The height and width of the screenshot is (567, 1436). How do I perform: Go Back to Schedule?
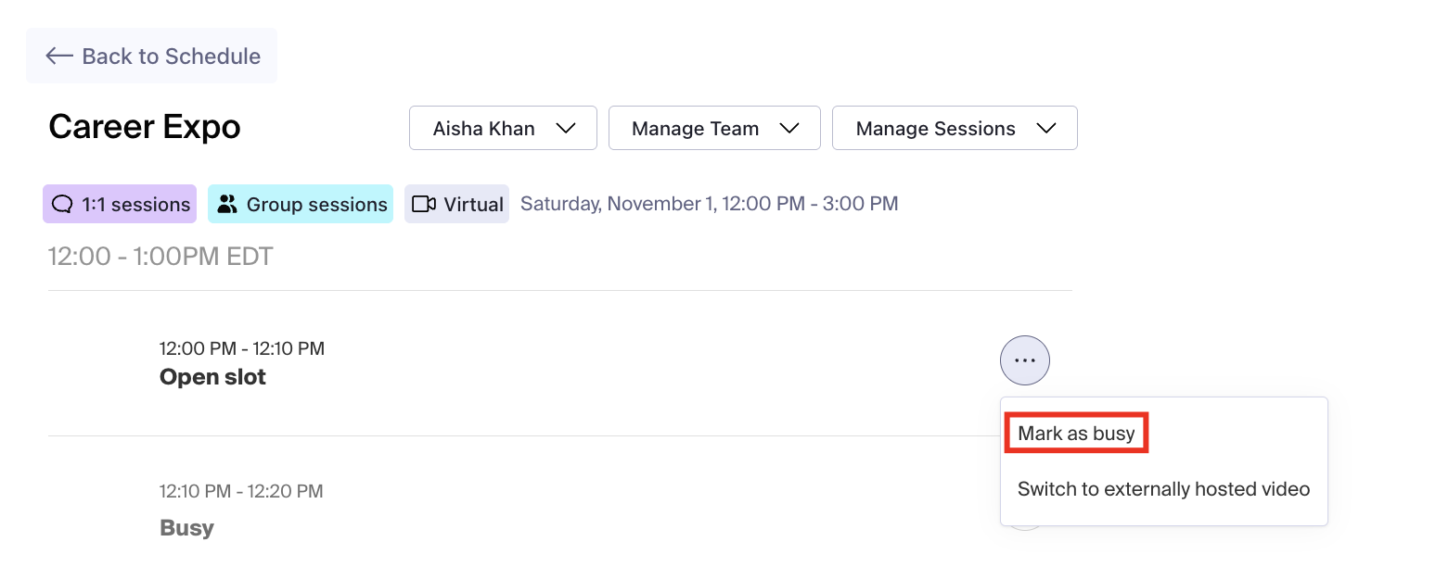coord(171,57)
